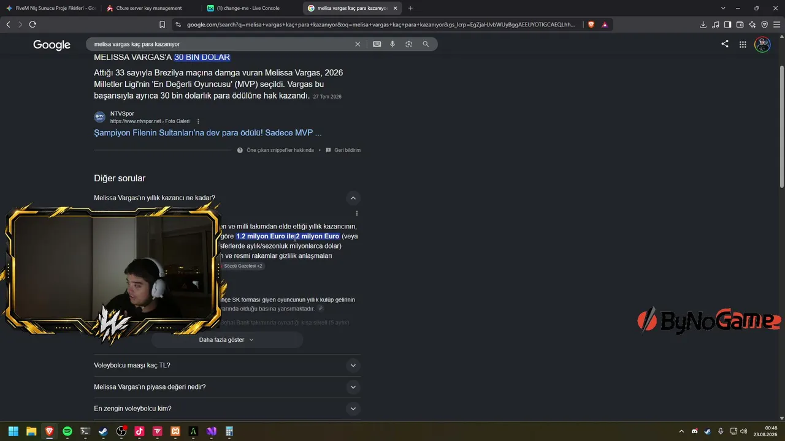The width and height of the screenshot is (785, 441).
Task: Toggle the browser sidebar panel
Action: click(727, 24)
